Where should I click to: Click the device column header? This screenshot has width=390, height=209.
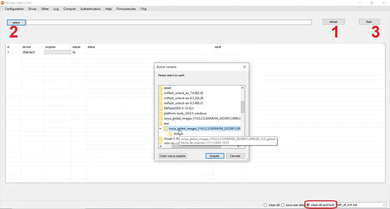coord(26,47)
